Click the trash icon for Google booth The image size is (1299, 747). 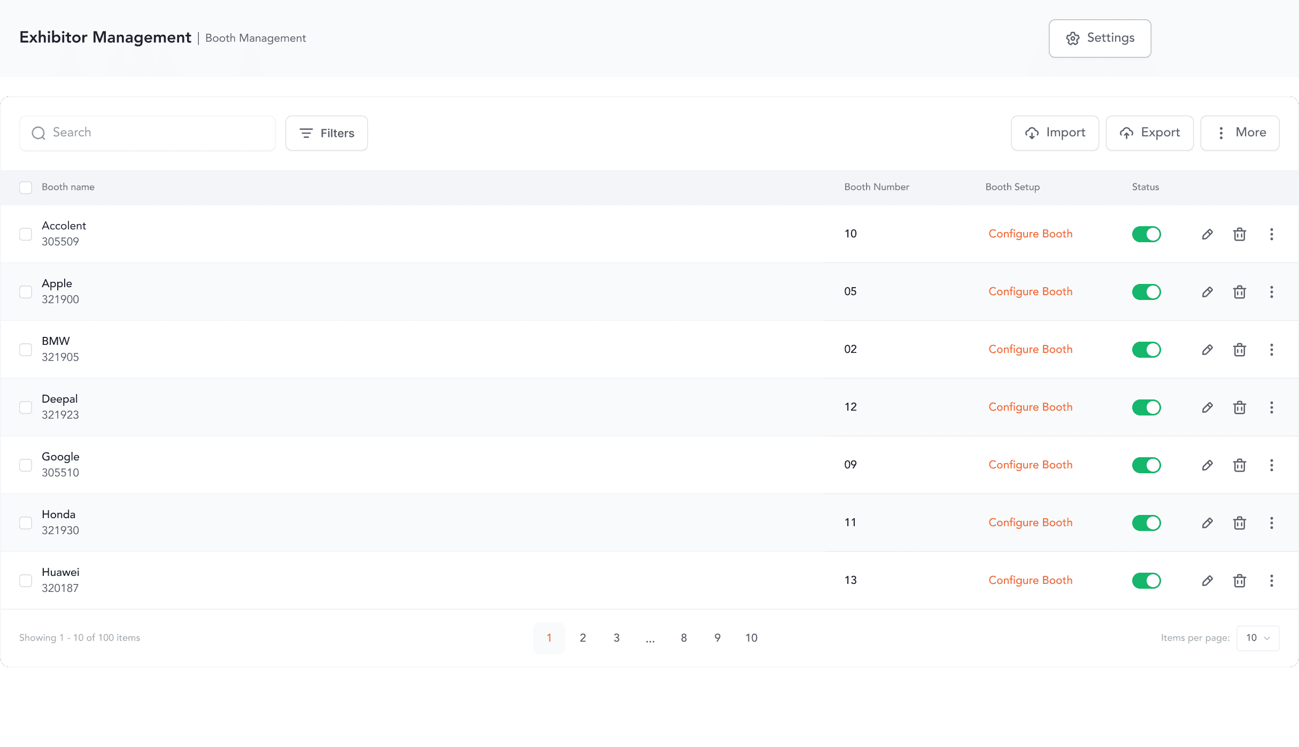1239,465
